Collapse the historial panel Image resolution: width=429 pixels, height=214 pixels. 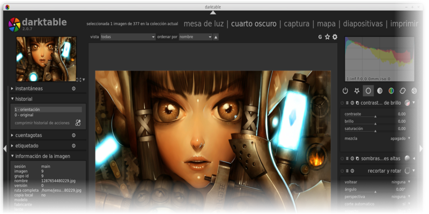[12, 99]
